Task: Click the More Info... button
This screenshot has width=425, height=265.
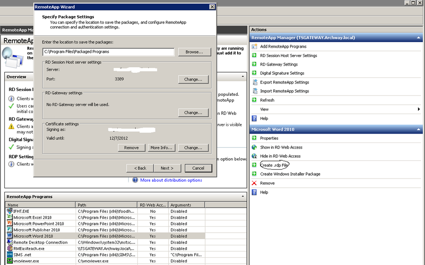Action: pyautogui.click(x=161, y=148)
